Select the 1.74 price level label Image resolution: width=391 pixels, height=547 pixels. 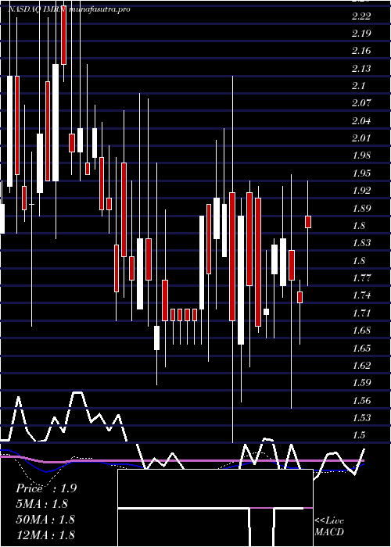coord(361,296)
